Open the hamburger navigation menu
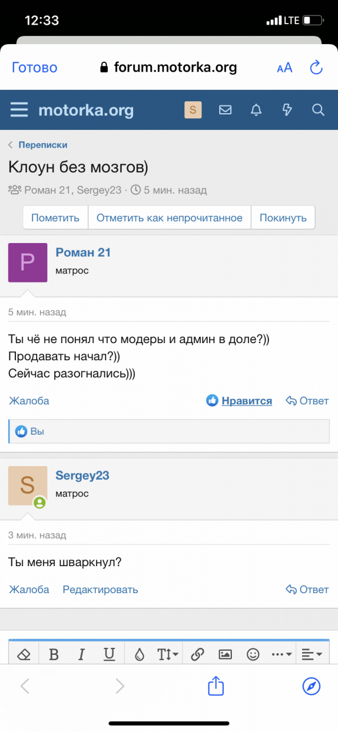This screenshot has height=732, width=338. pos(19,110)
